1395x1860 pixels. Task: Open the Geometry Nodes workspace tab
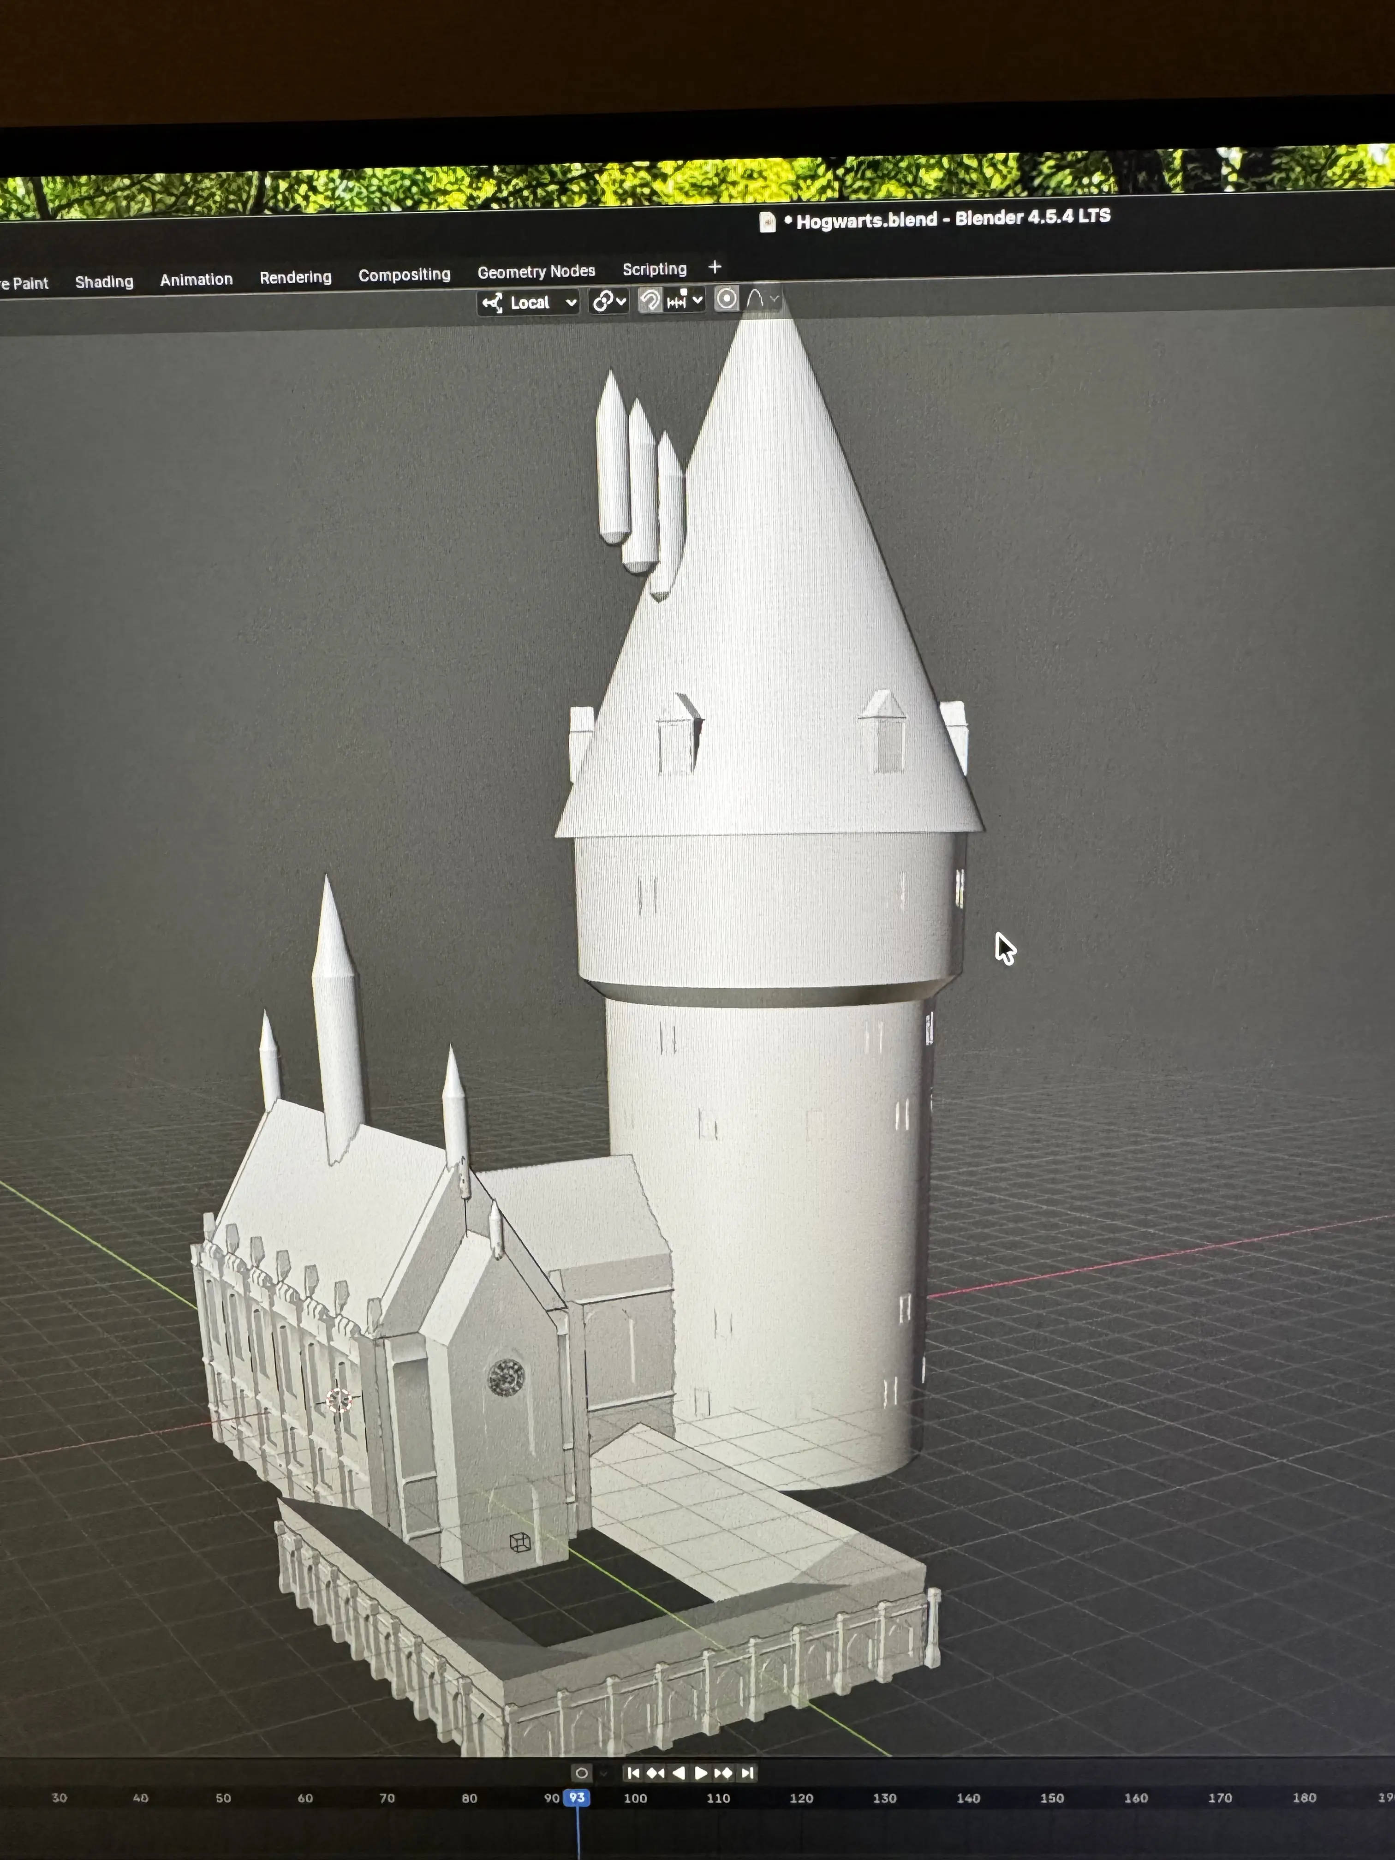point(537,272)
